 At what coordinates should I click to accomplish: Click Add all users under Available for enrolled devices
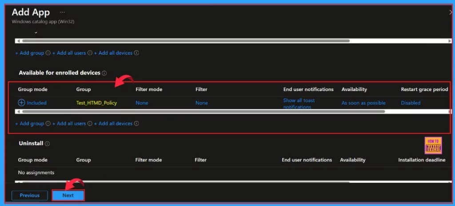click(69, 123)
